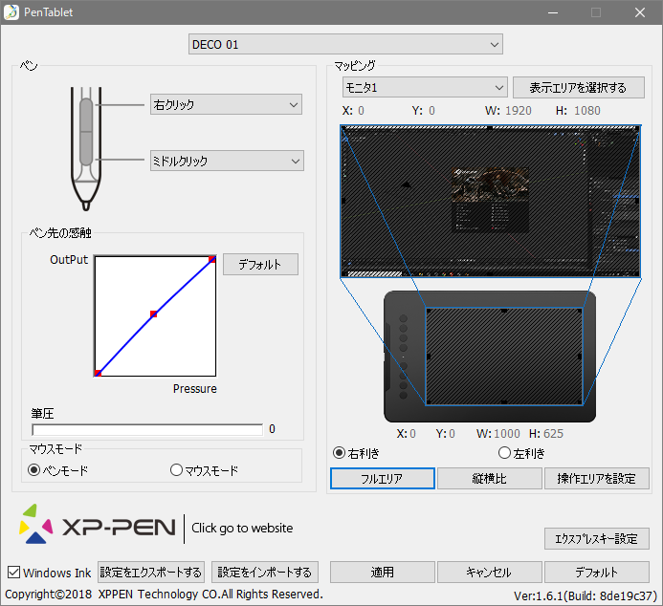Click the monitor width value 1920

pyautogui.click(x=519, y=111)
